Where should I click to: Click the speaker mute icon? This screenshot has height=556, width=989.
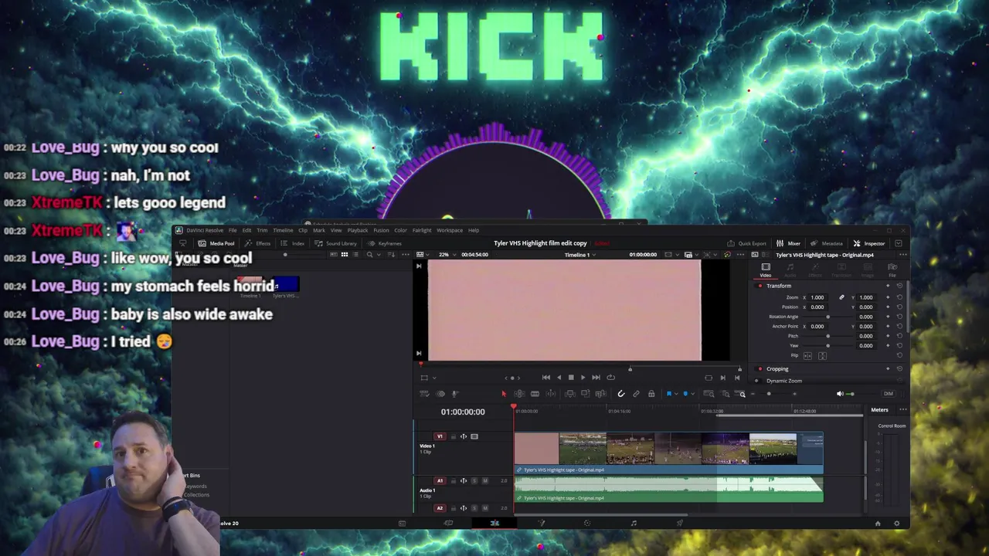pos(840,394)
